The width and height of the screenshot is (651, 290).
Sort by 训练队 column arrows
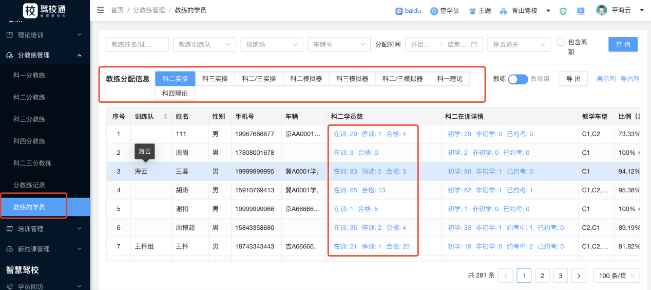click(x=165, y=117)
